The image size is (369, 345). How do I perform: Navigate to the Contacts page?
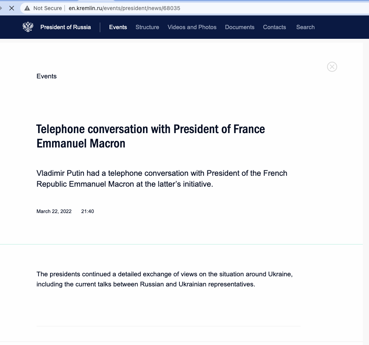coord(274,27)
